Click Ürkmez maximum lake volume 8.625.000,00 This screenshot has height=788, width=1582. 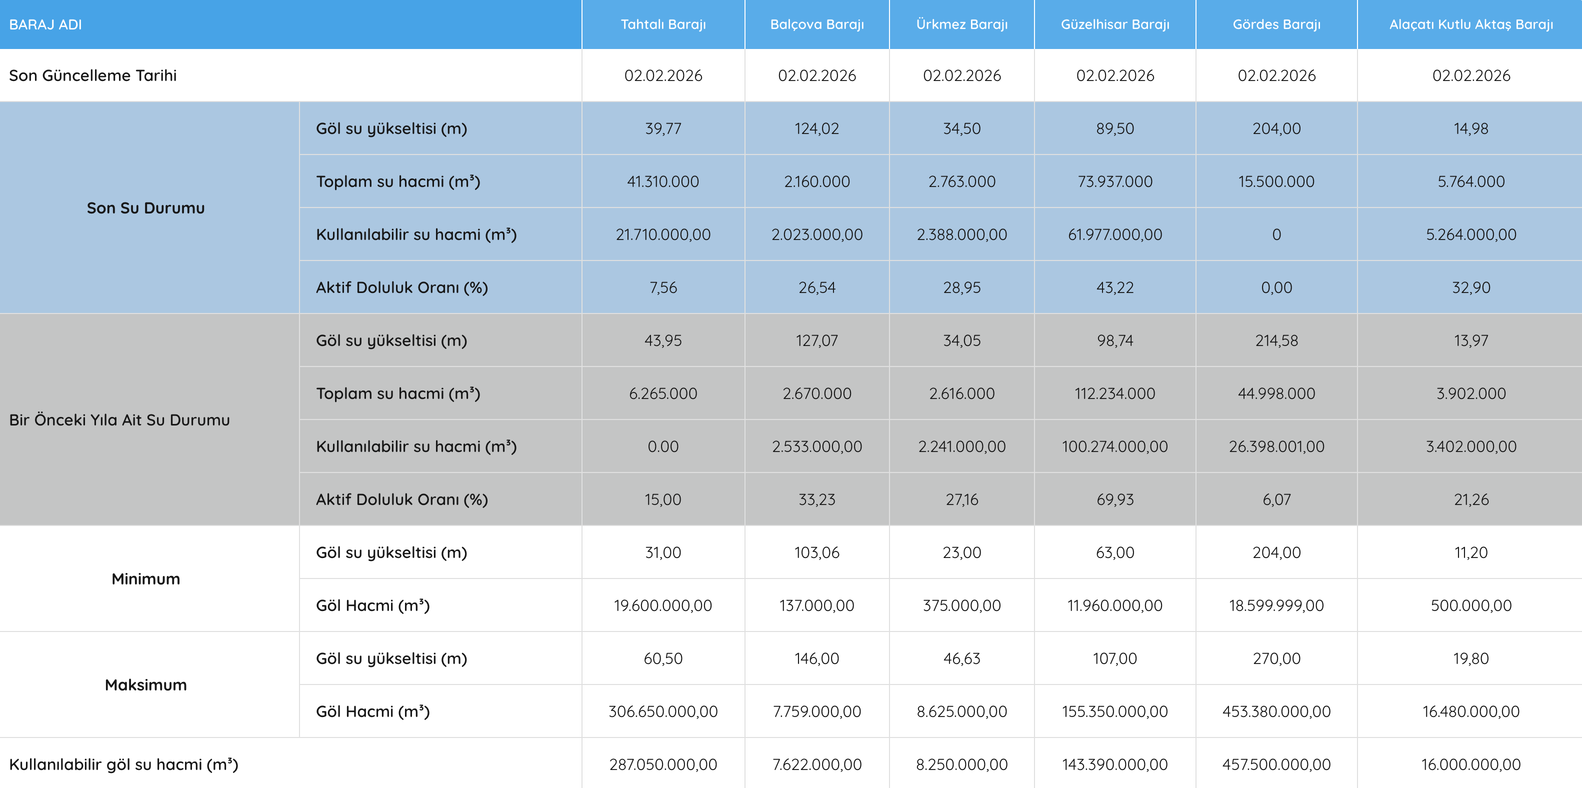point(961,712)
